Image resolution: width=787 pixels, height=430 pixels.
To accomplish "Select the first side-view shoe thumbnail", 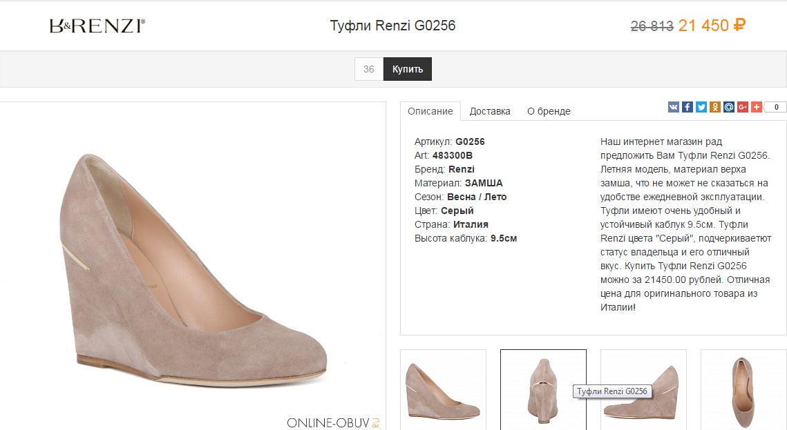I will point(443,389).
